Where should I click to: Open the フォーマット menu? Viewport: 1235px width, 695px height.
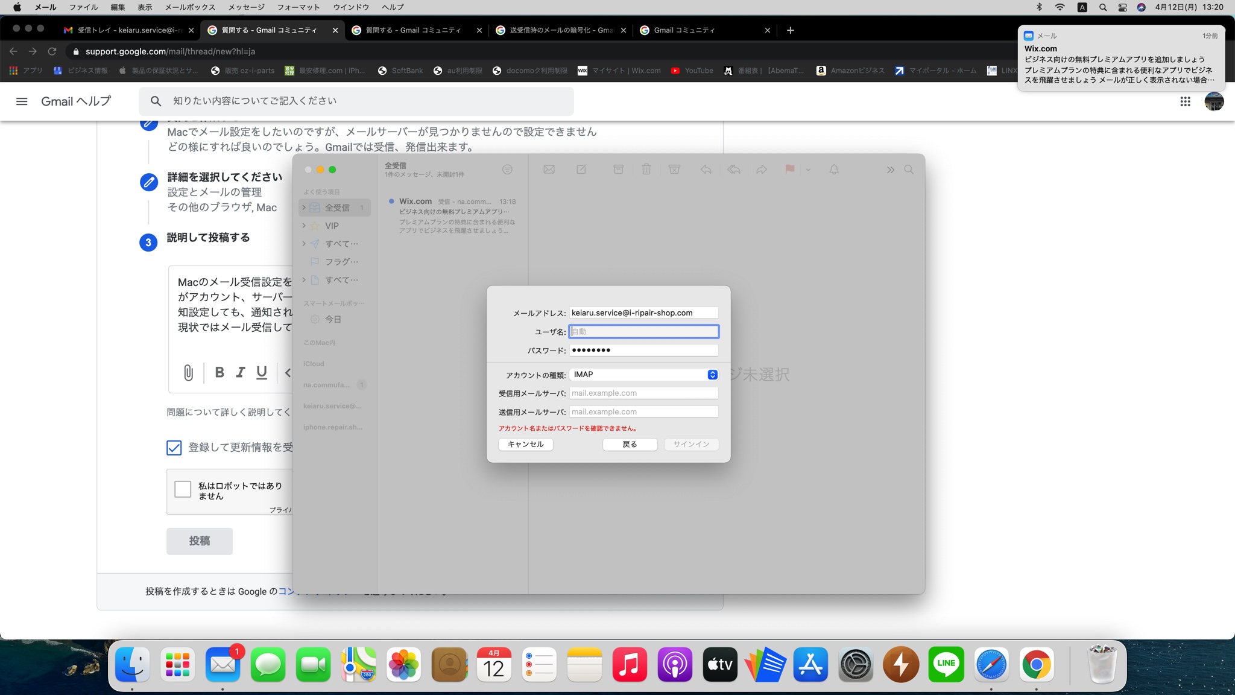click(298, 7)
